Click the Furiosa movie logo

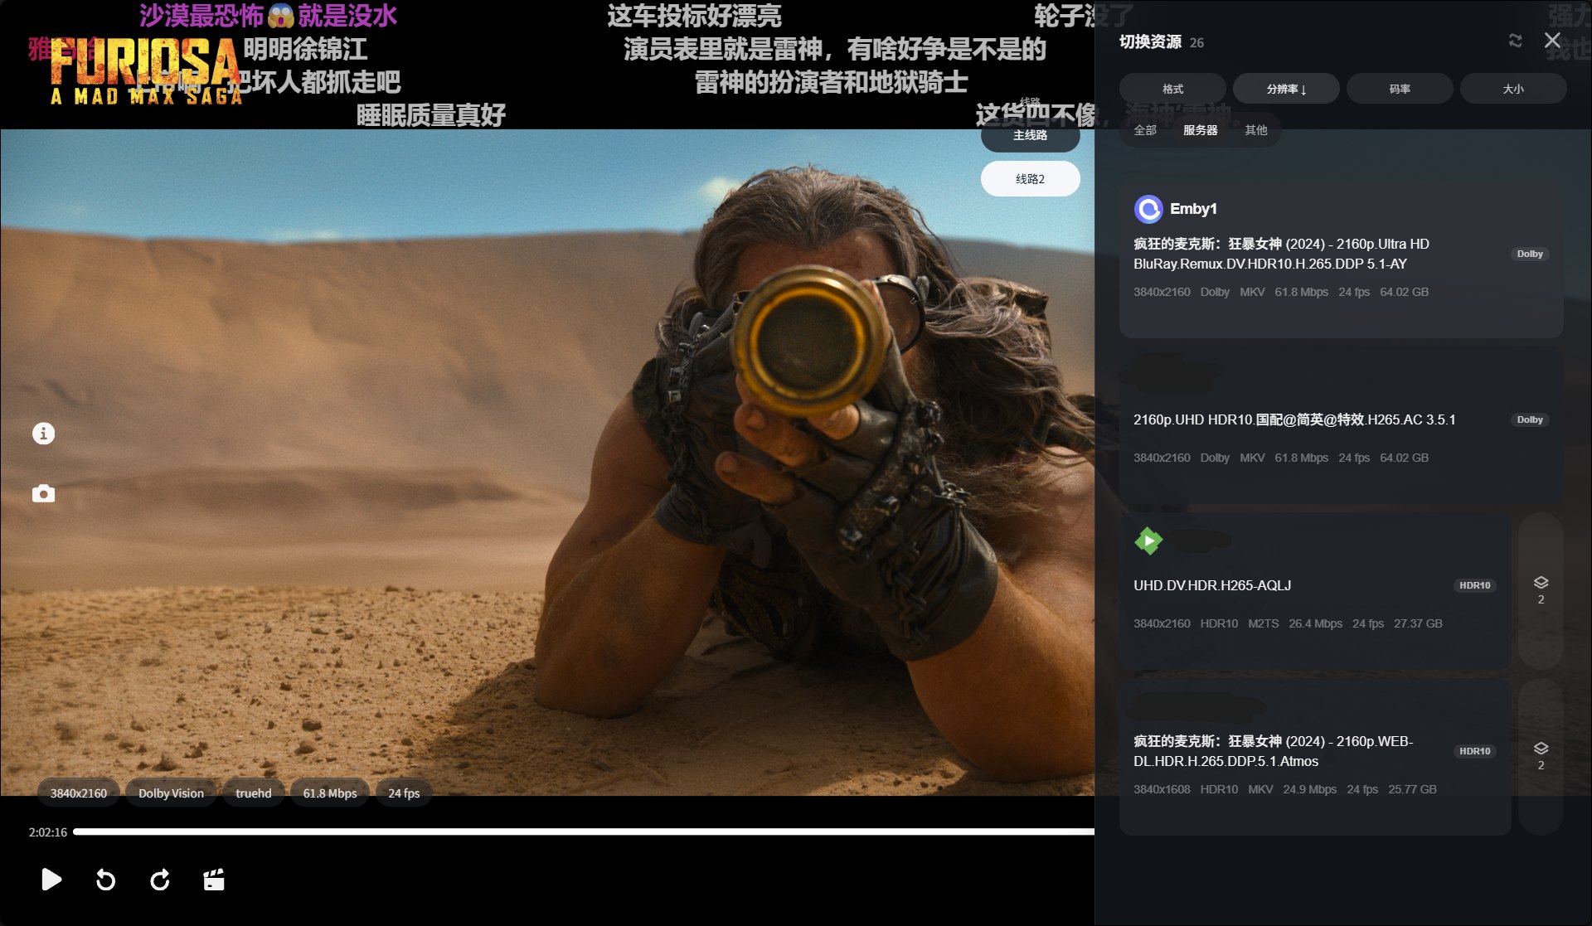[x=146, y=71]
